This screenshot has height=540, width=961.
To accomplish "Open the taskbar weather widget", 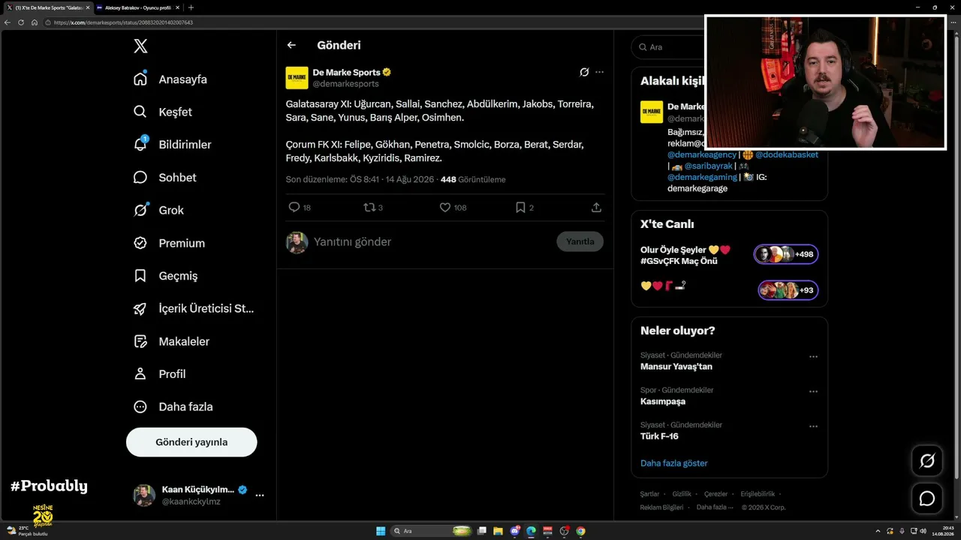I will click(x=26, y=531).
